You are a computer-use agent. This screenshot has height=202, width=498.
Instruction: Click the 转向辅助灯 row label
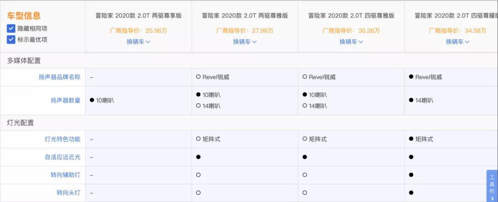coord(65,175)
